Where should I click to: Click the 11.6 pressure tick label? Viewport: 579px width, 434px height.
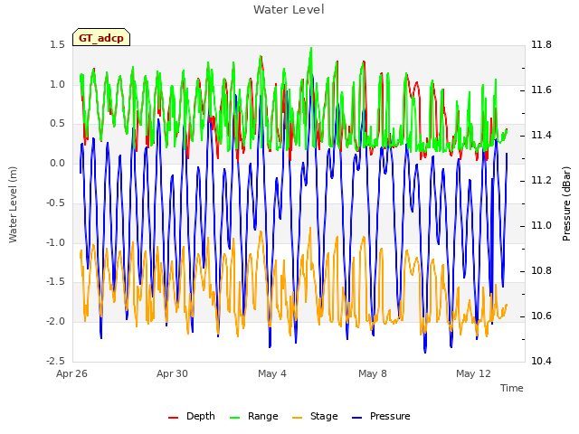point(541,90)
